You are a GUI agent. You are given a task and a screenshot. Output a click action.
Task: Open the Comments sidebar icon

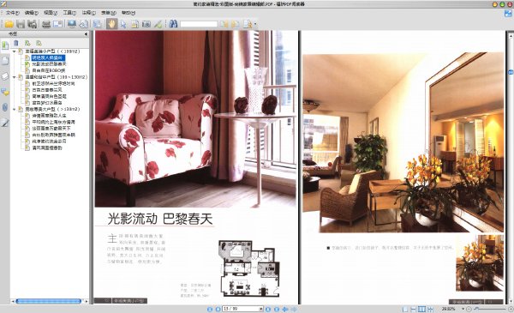pos(5,92)
